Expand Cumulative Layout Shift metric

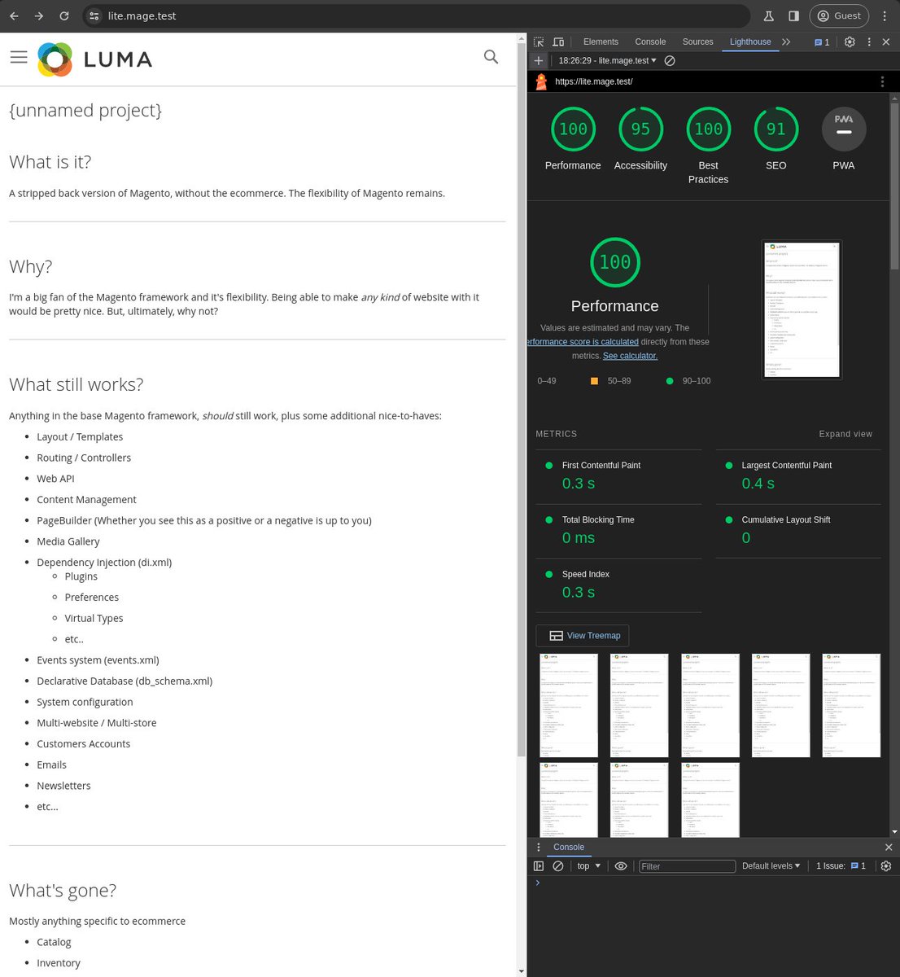tap(798, 530)
